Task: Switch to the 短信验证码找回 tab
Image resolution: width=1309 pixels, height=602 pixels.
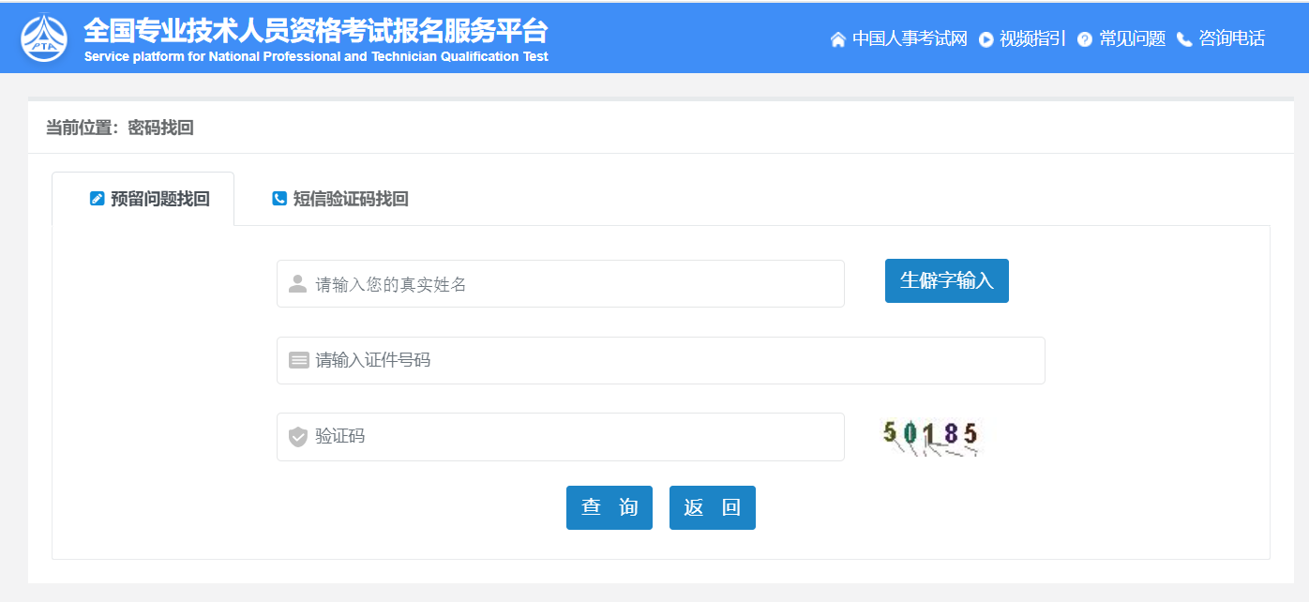Action: 340,199
